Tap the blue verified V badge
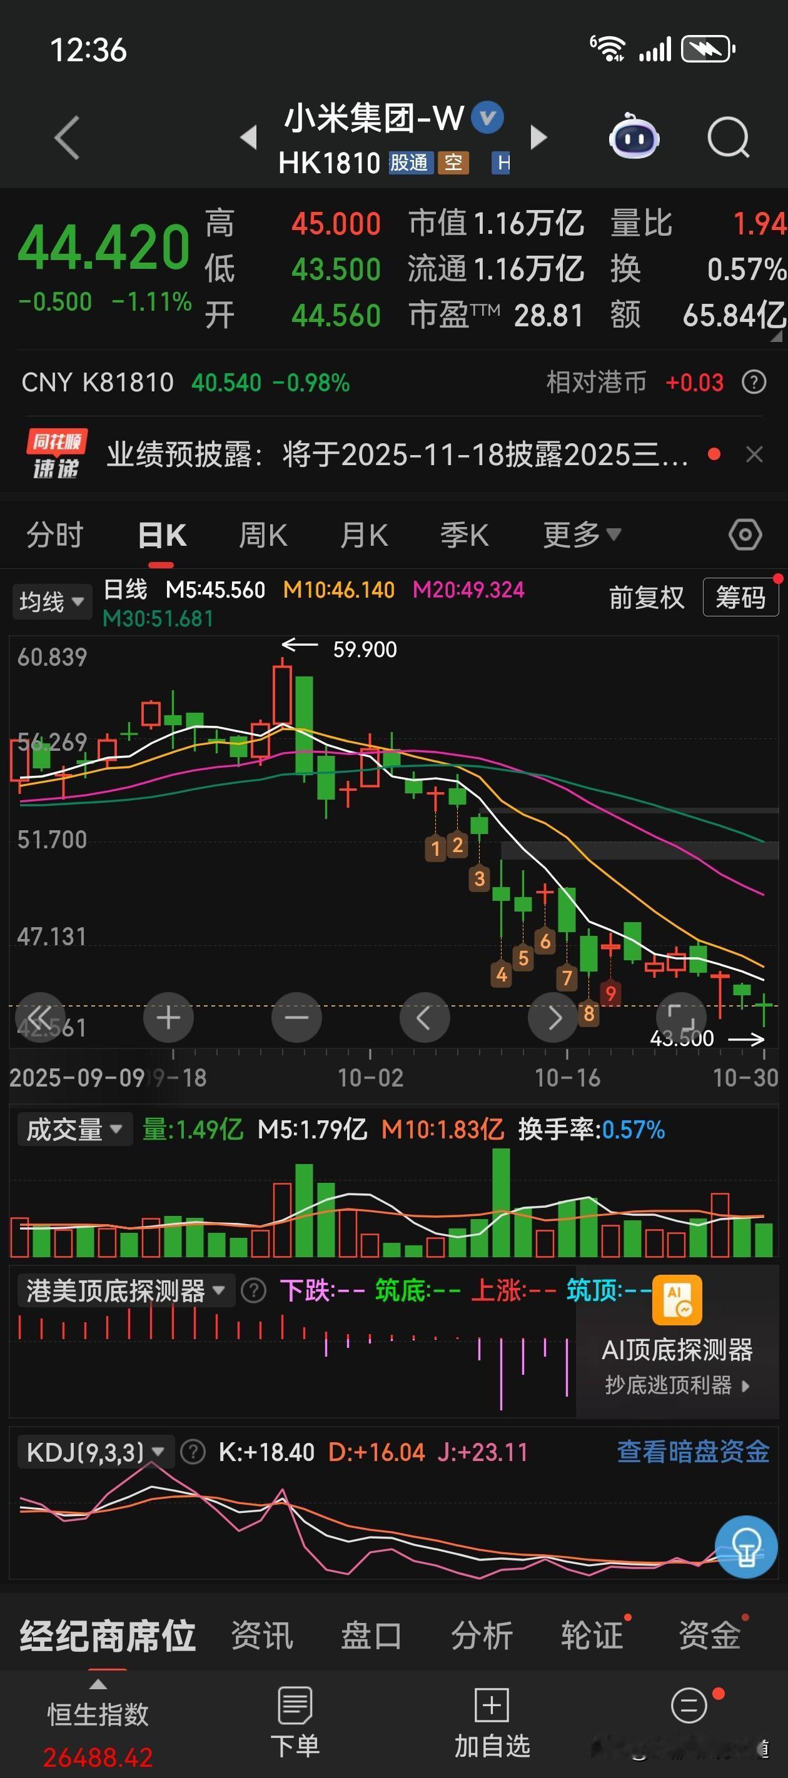 (x=488, y=117)
